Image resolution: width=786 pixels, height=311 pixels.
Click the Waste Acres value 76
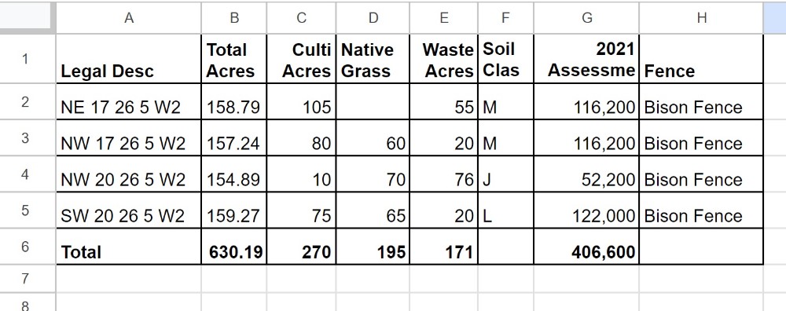tap(443, 174)
